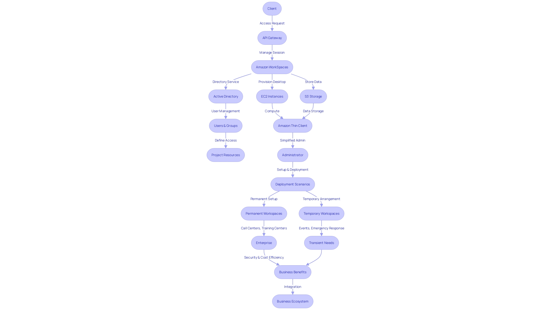Expand the Temporary Workspaces branch
The height and width of the screenshot is (310, 551).
321,213
